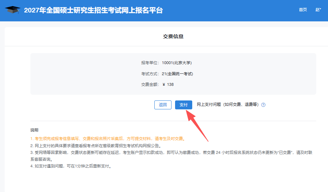
Task: Open the 网上支付问题 help link
Action: click(x=228, y=105)
